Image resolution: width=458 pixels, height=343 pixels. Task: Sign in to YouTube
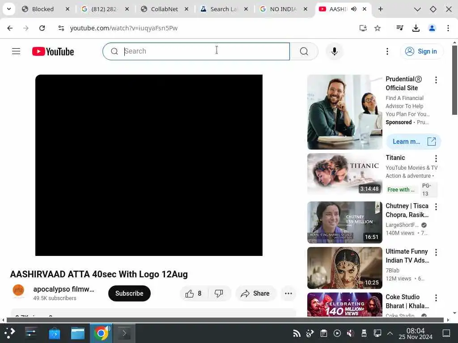pos(421,51)
